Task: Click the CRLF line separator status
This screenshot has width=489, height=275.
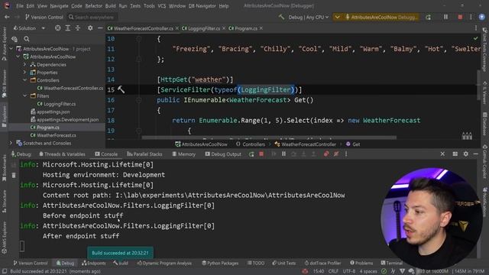Action: click(x=333, y=271)
